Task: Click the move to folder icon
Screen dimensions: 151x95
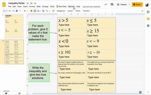Action: click(x=31, y=3)
